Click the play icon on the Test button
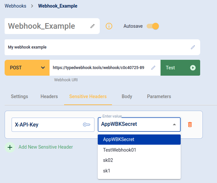Image resolution: width=217 pixels, height=183 pixels. [x=193, y=68]
